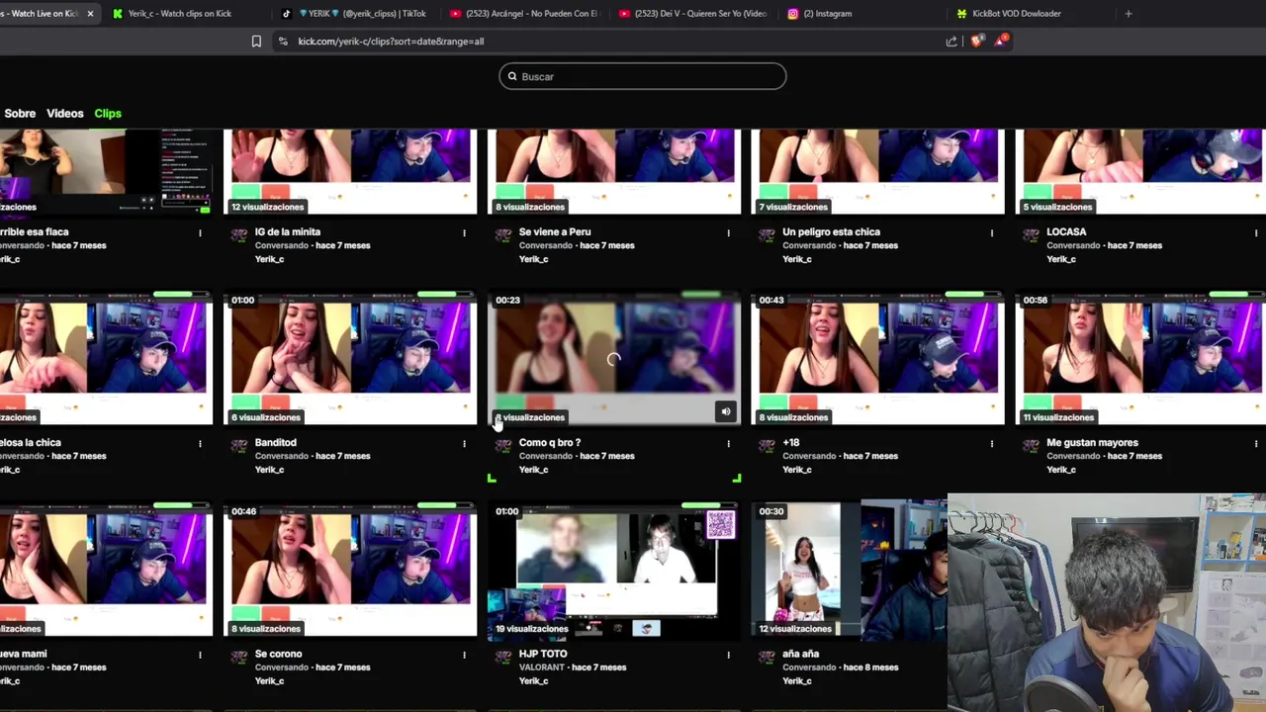Click the bookmark icon in address bar
Viewport: 1266px width, 712px height.
pyautogui.click(x=256, y=42)
